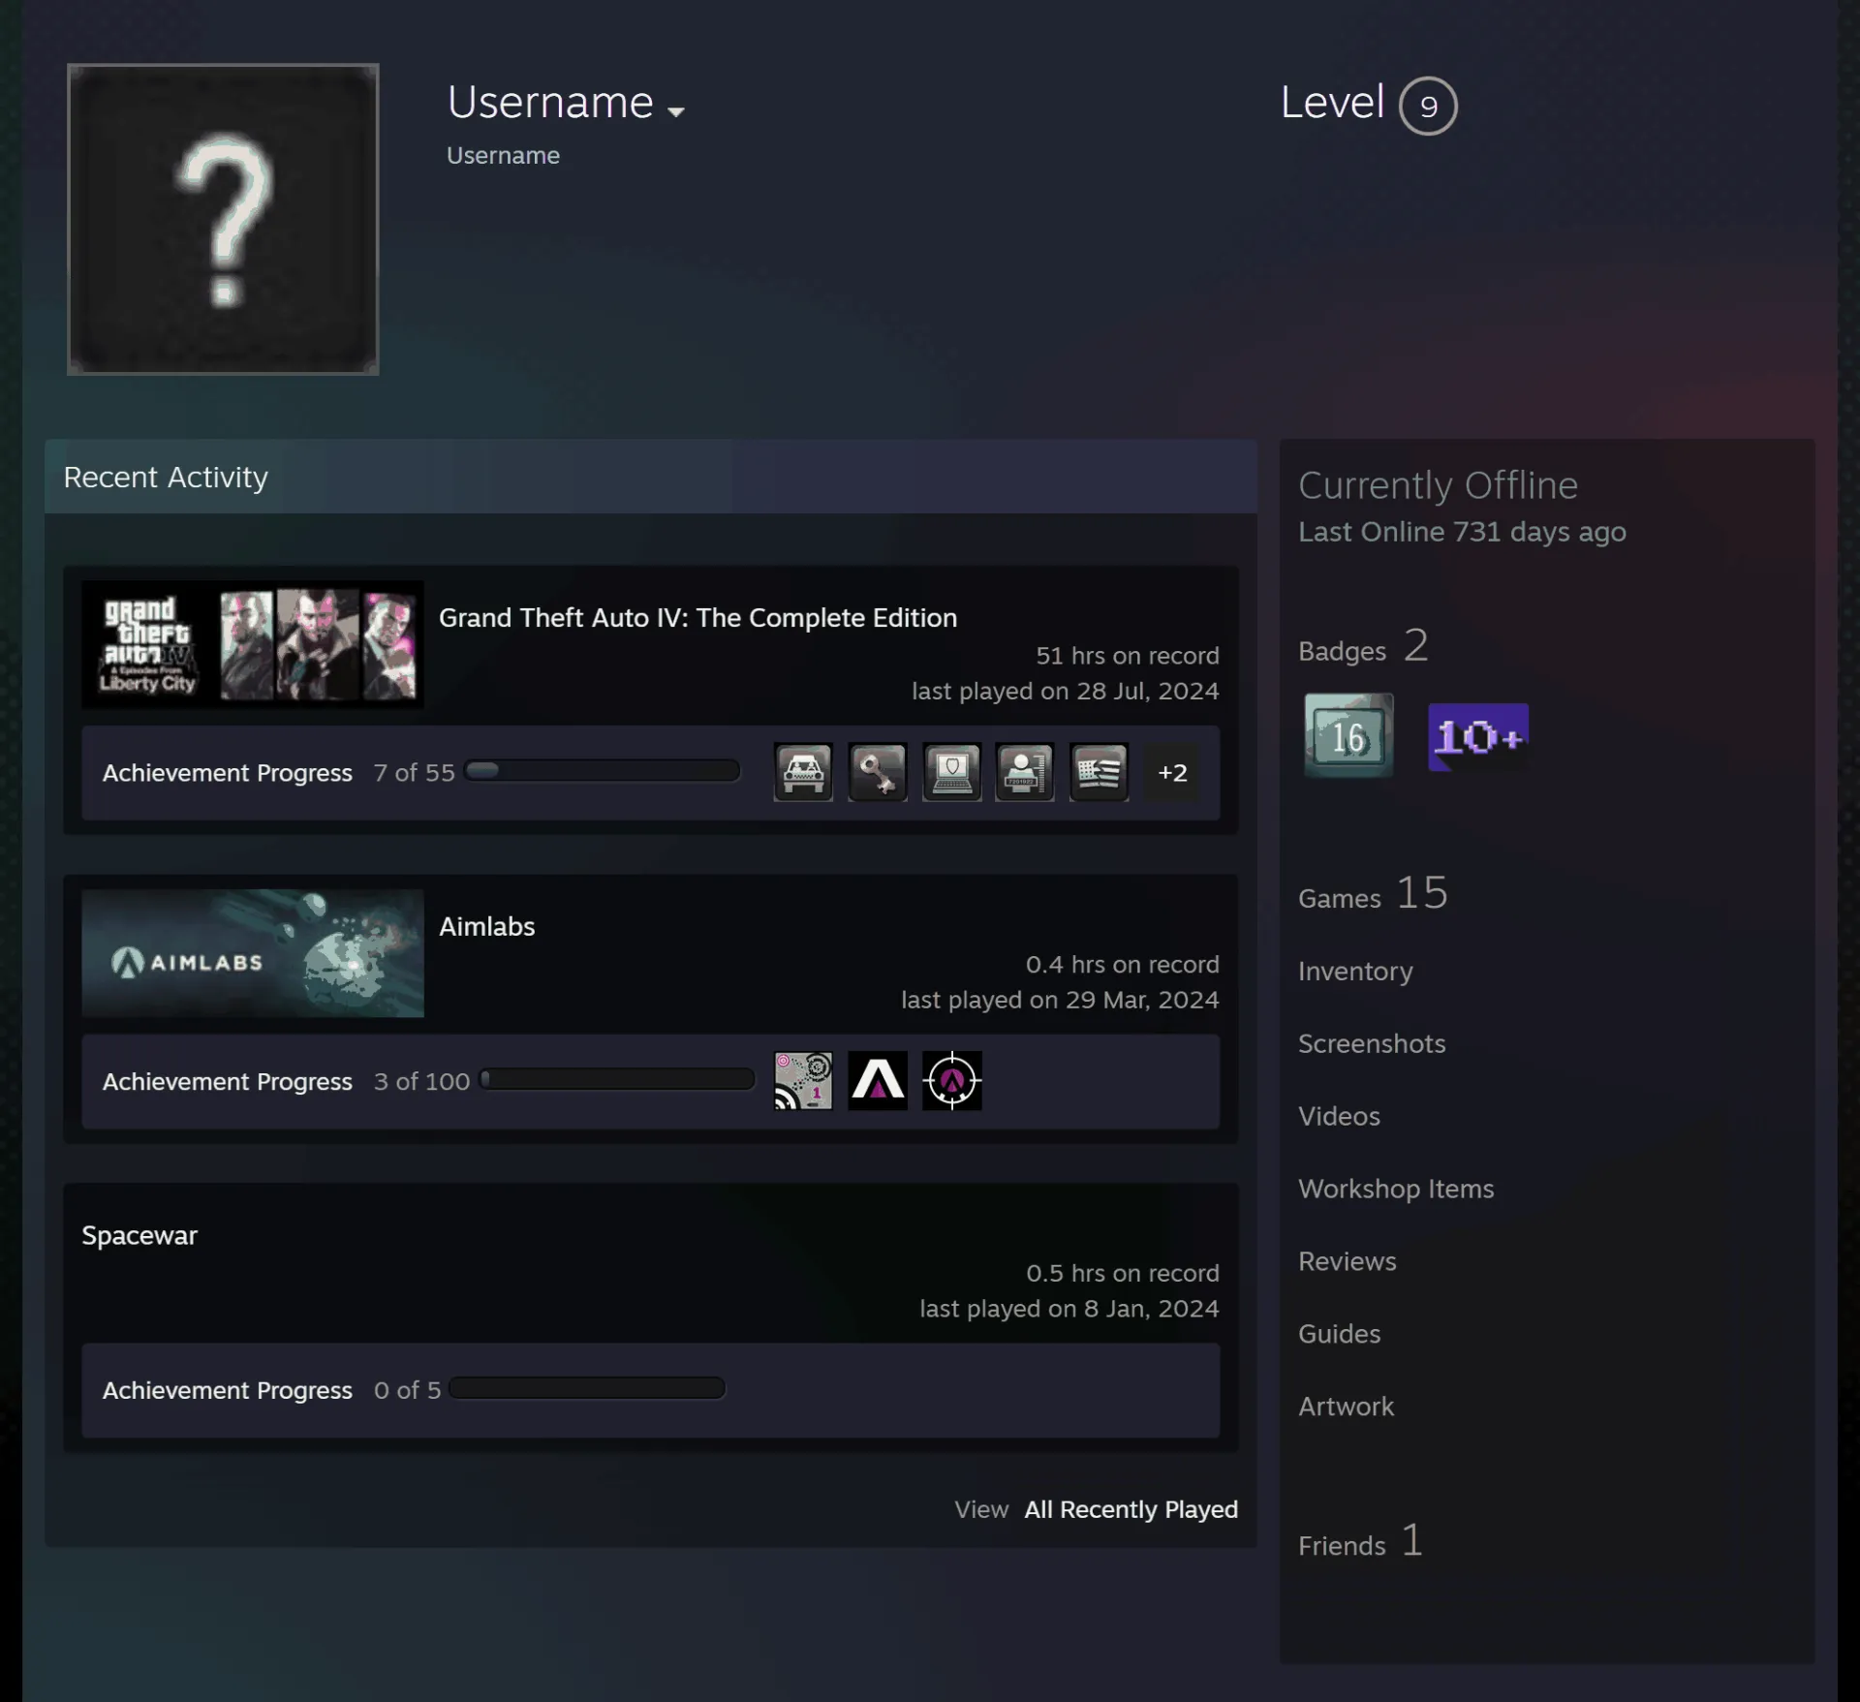Open Grand Theft Auto IV: The Complete Edition title
The image size is (1860, 1702).
697,617
